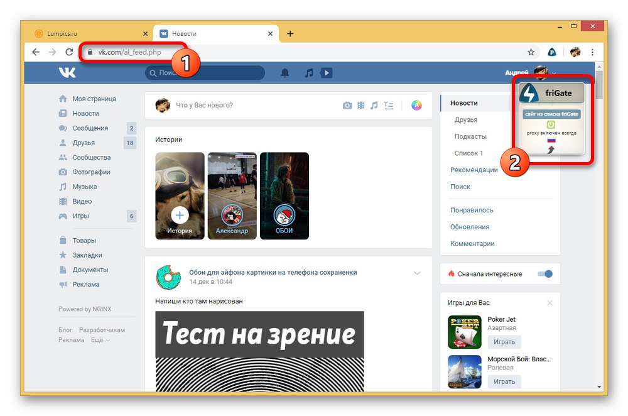Bookmark page with the star icon
Screen dimensions: 628x416
click(x=531, y=52)
